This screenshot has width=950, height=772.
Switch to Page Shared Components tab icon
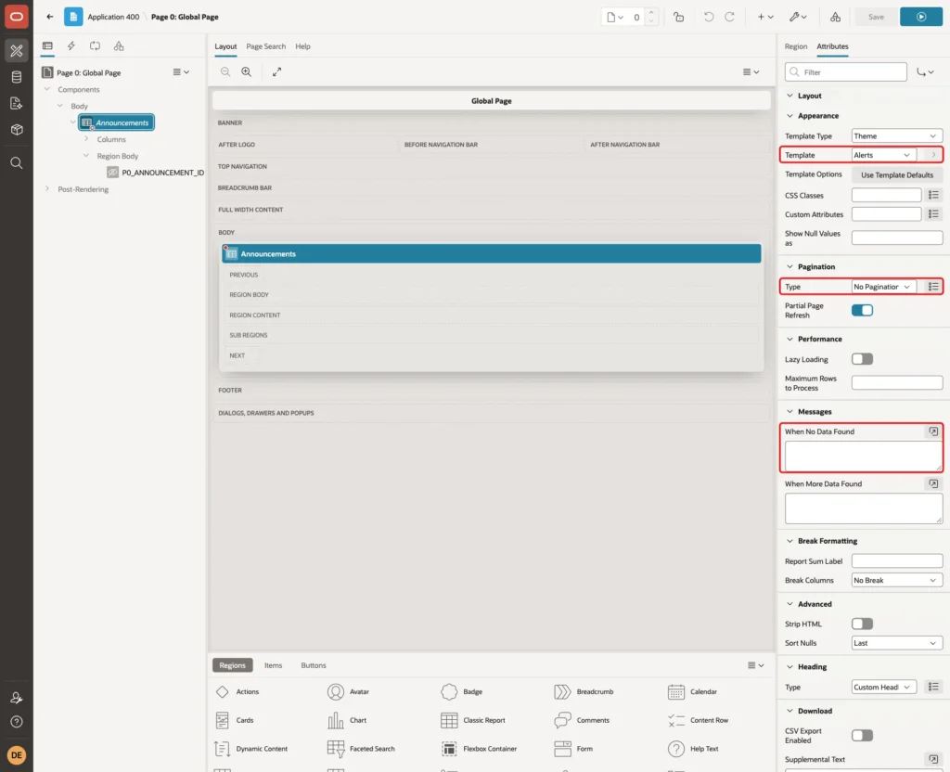(x=119, y=46)
